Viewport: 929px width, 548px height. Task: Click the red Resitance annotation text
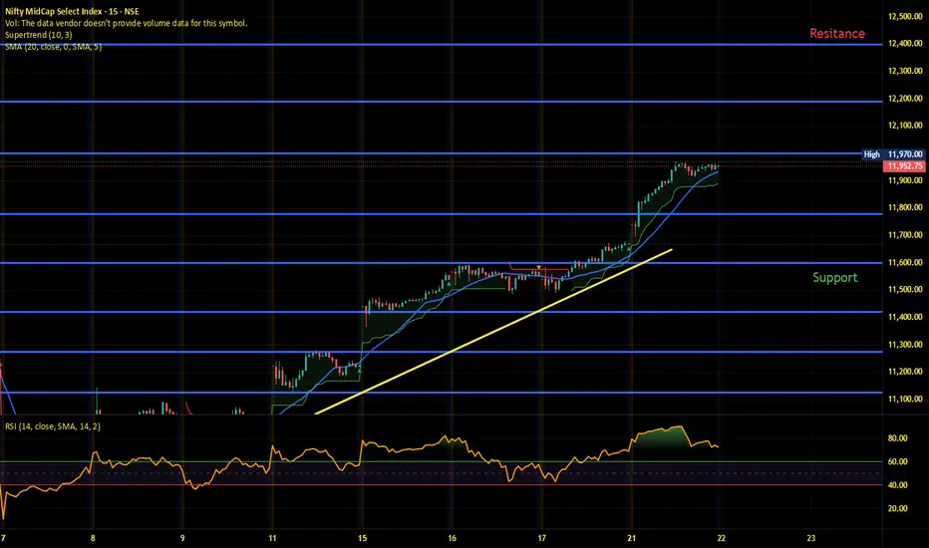pyautogui.click(x=837, y=34)
